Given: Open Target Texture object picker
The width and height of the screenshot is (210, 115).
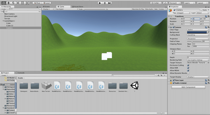Looking at the screenshot, I should [208, 62].
